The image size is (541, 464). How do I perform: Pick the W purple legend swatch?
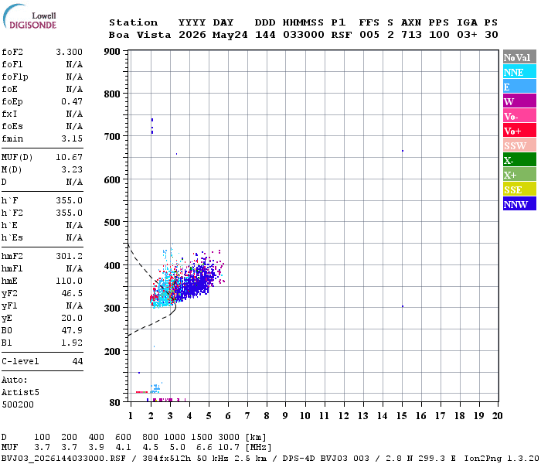(x=519, y=101)
